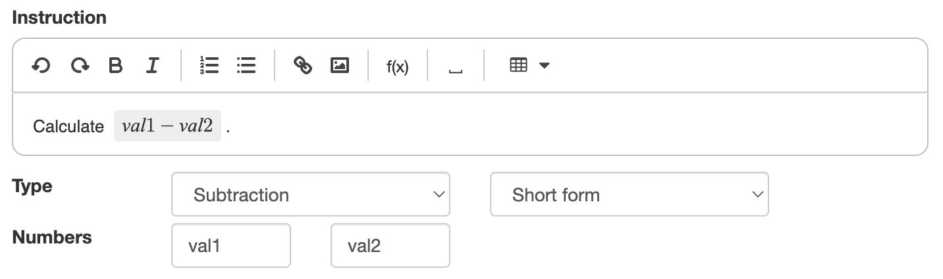Viewport: 943px width, 279px height.
Task: Click the val2 number field
Action: pos(390,246)
